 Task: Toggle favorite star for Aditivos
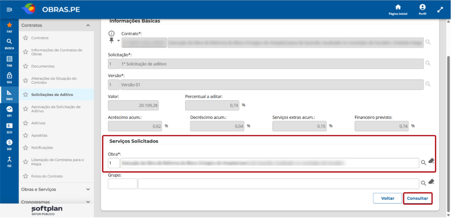(26, 123)
